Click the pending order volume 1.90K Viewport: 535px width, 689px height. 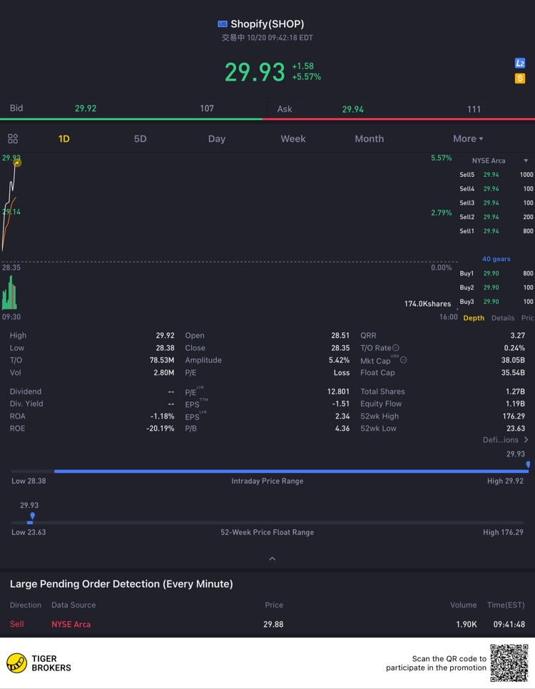pyautogui.click(x=467, y=624)
